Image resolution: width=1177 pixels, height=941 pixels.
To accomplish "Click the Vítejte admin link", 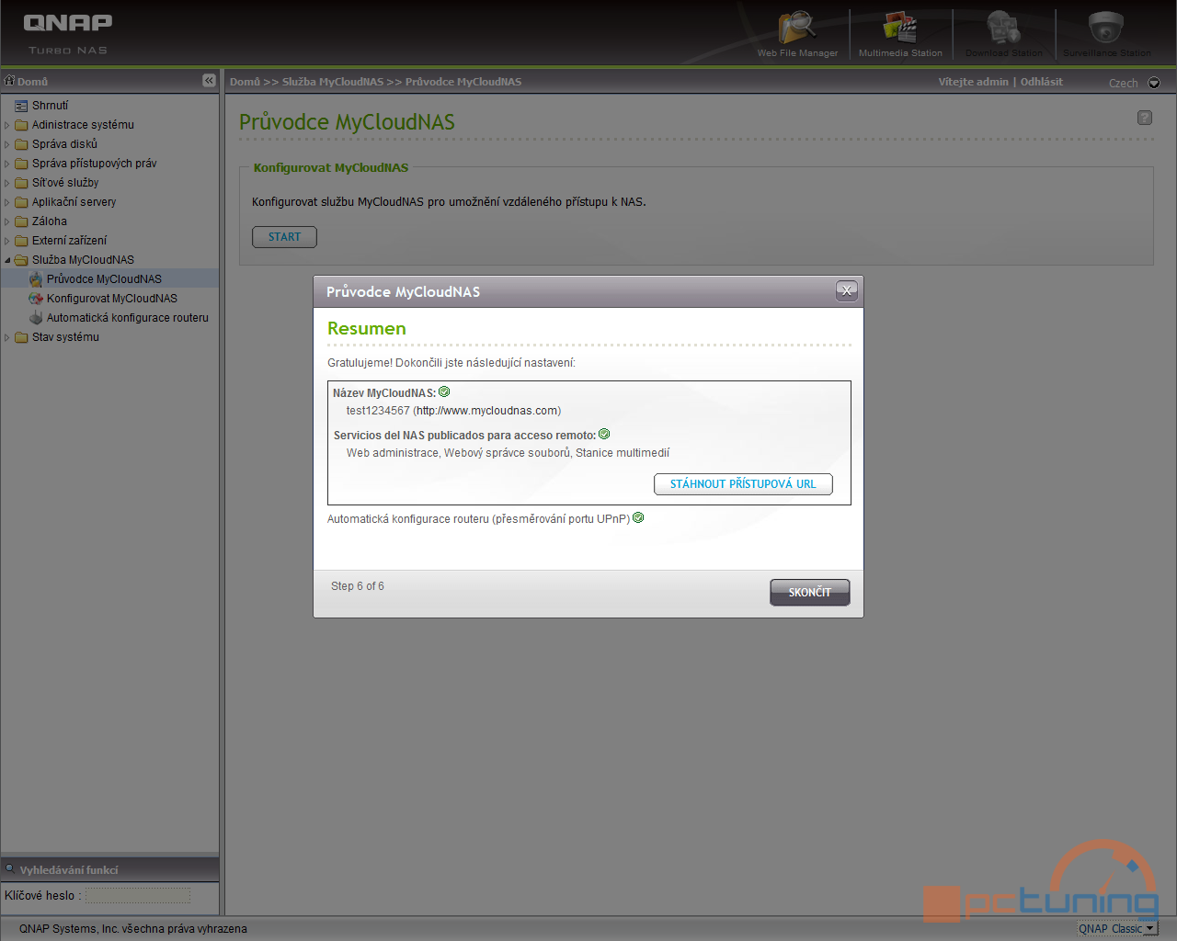I will click(x=973, y=82).
